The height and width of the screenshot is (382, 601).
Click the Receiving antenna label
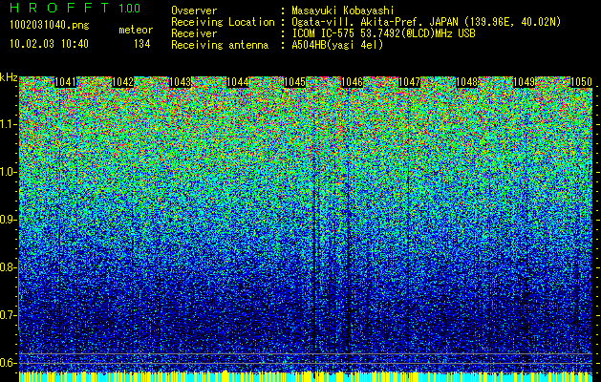point(220,45)
